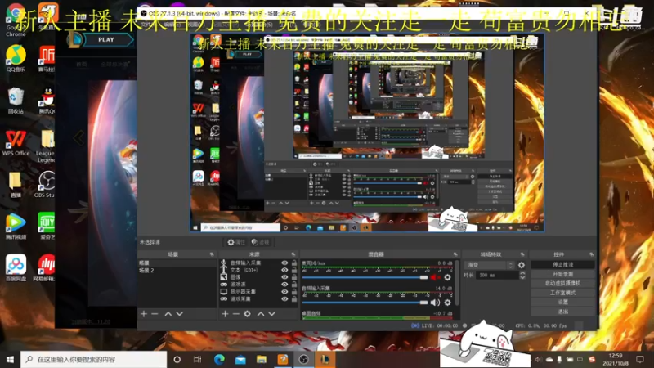Toggle visibility of 音频输入采集 source
This screenshot has width=654, height=368.
[284, 263]
